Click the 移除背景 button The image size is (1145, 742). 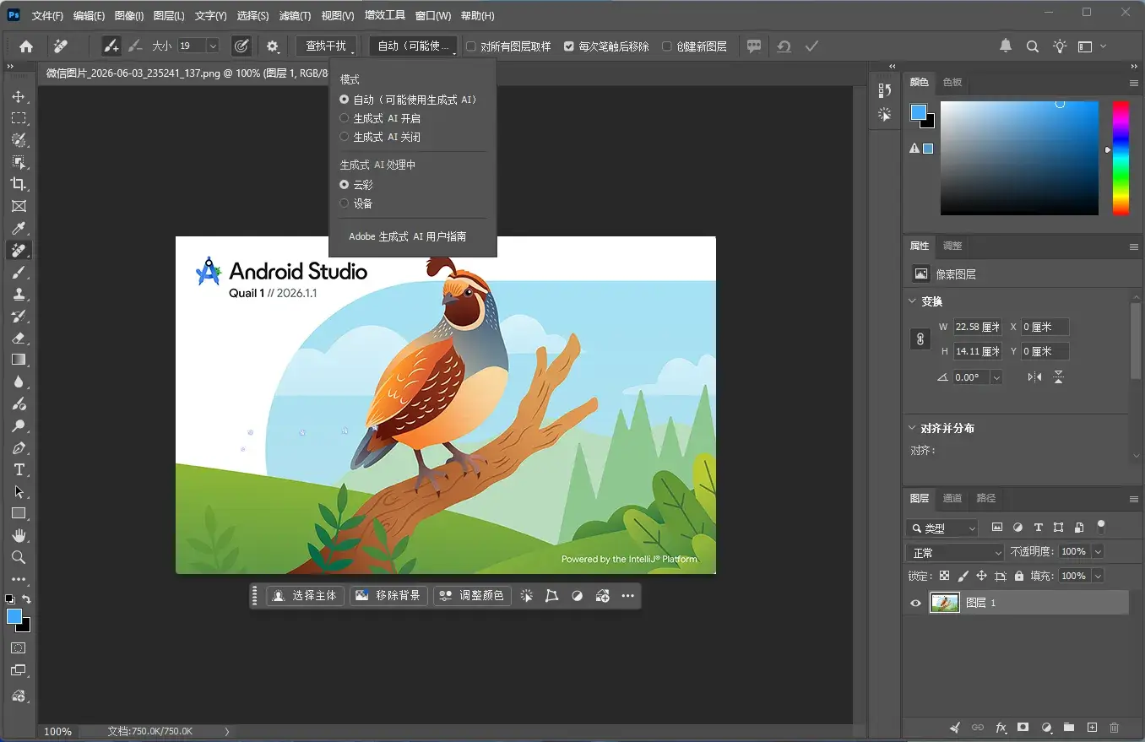point(389,596)
